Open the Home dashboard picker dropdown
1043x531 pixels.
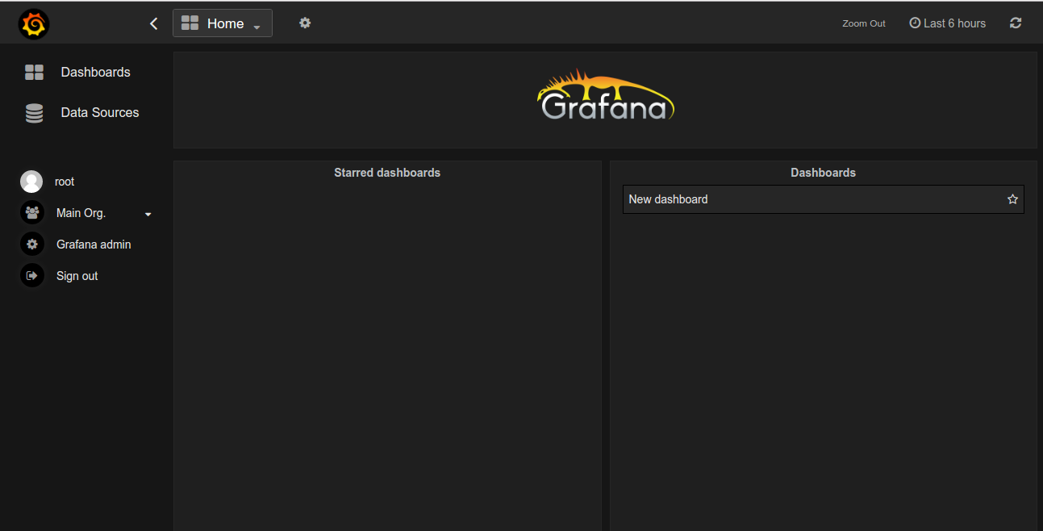coord(223,23)
